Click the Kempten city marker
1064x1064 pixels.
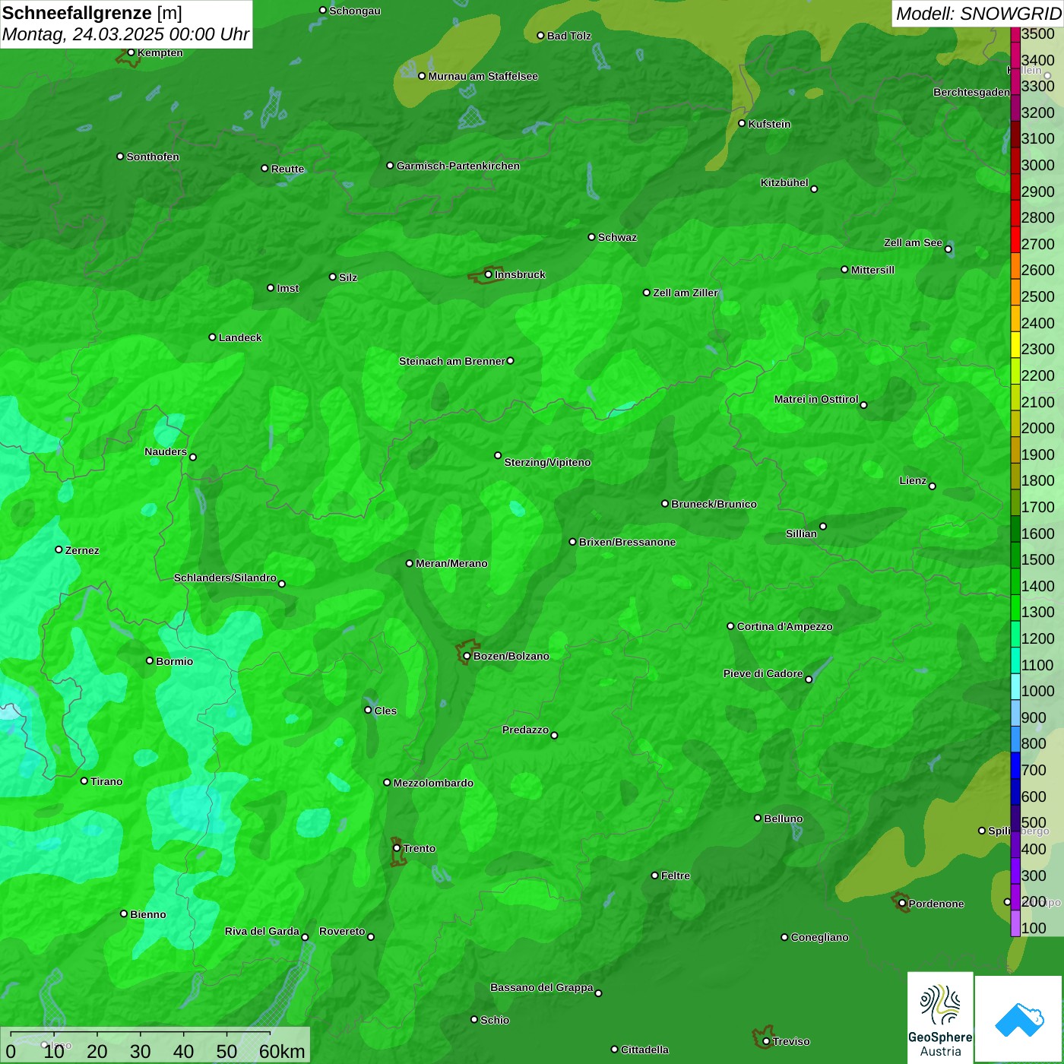pyautogui.click(x=131, y=52)
